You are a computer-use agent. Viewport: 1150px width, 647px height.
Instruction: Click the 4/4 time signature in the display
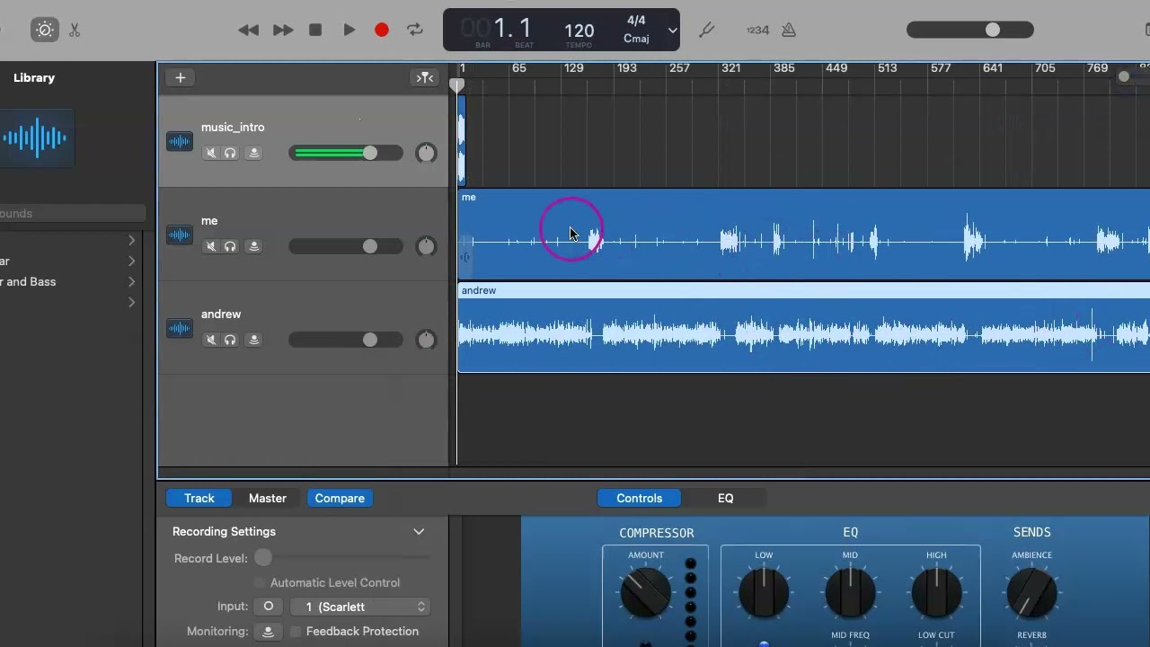(x=636, y=20)
